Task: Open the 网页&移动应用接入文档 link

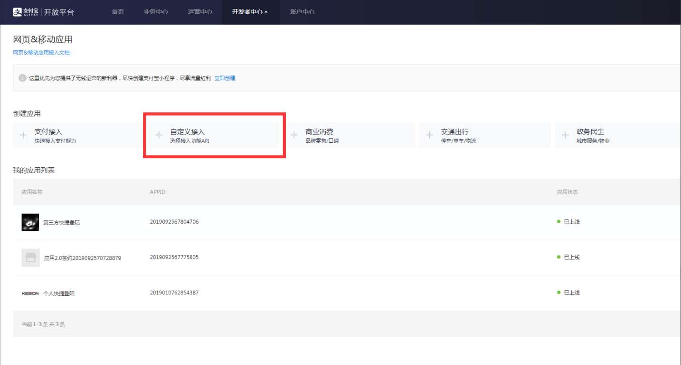Action: [41, 53]
